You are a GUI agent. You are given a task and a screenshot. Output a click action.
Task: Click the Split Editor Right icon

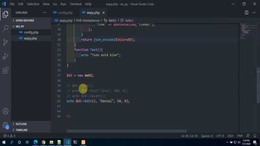[247, 13]
